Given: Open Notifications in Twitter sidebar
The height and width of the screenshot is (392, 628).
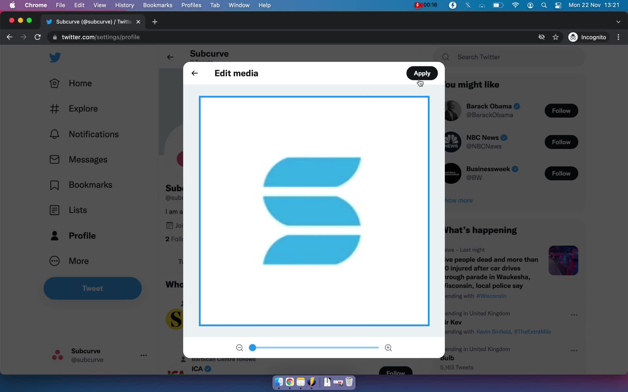Looking at the screenshot, I should click(x=94, y=134).
